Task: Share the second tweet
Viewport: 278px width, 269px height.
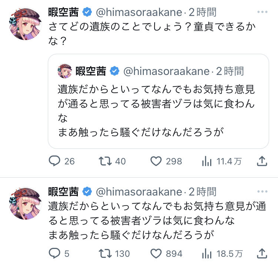Action: (262, 253)
